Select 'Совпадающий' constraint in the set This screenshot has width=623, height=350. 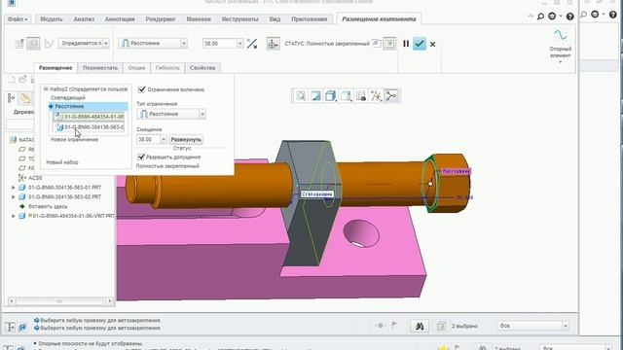pos(68,97)
